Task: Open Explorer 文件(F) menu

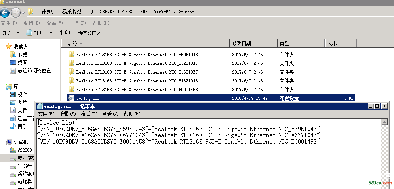Action: click(9, 23)
